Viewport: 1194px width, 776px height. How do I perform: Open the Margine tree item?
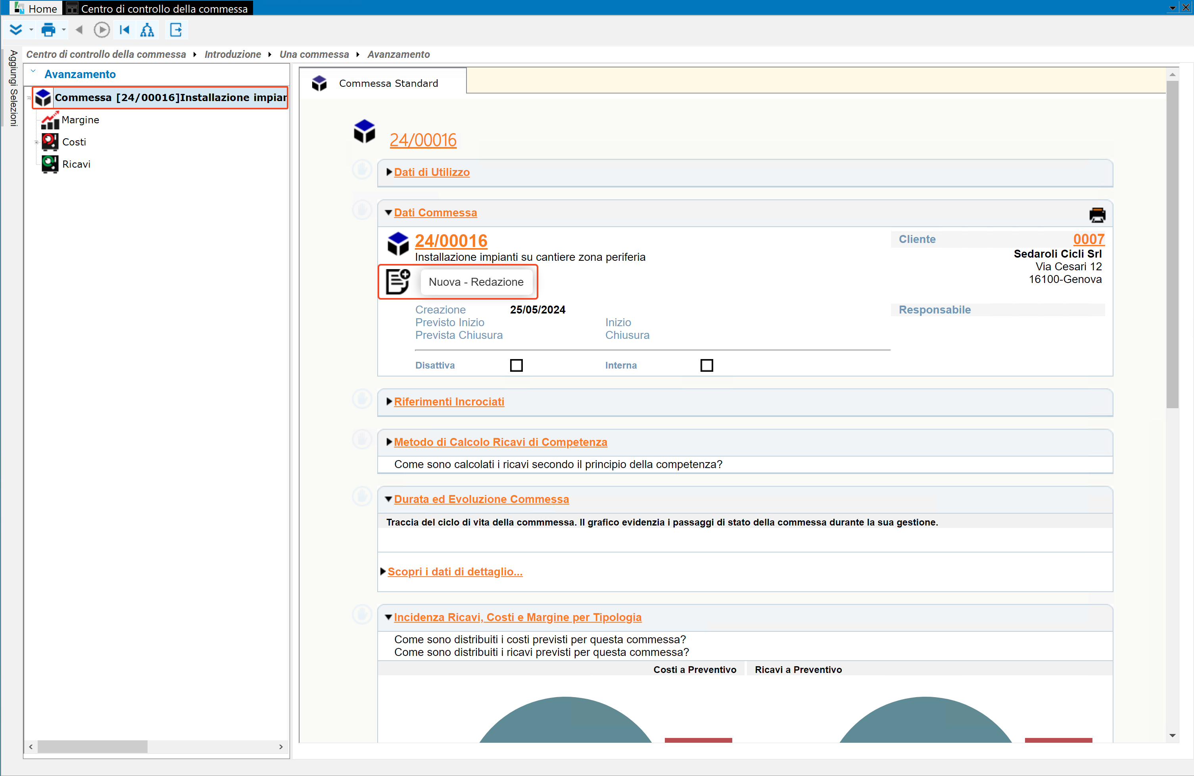coord(80,120)
